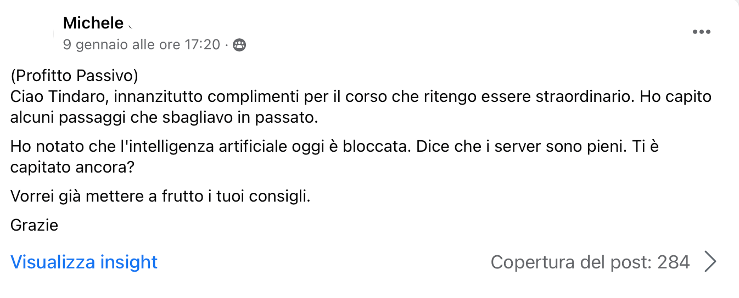Click the group members privacy icon

point(239,45)
